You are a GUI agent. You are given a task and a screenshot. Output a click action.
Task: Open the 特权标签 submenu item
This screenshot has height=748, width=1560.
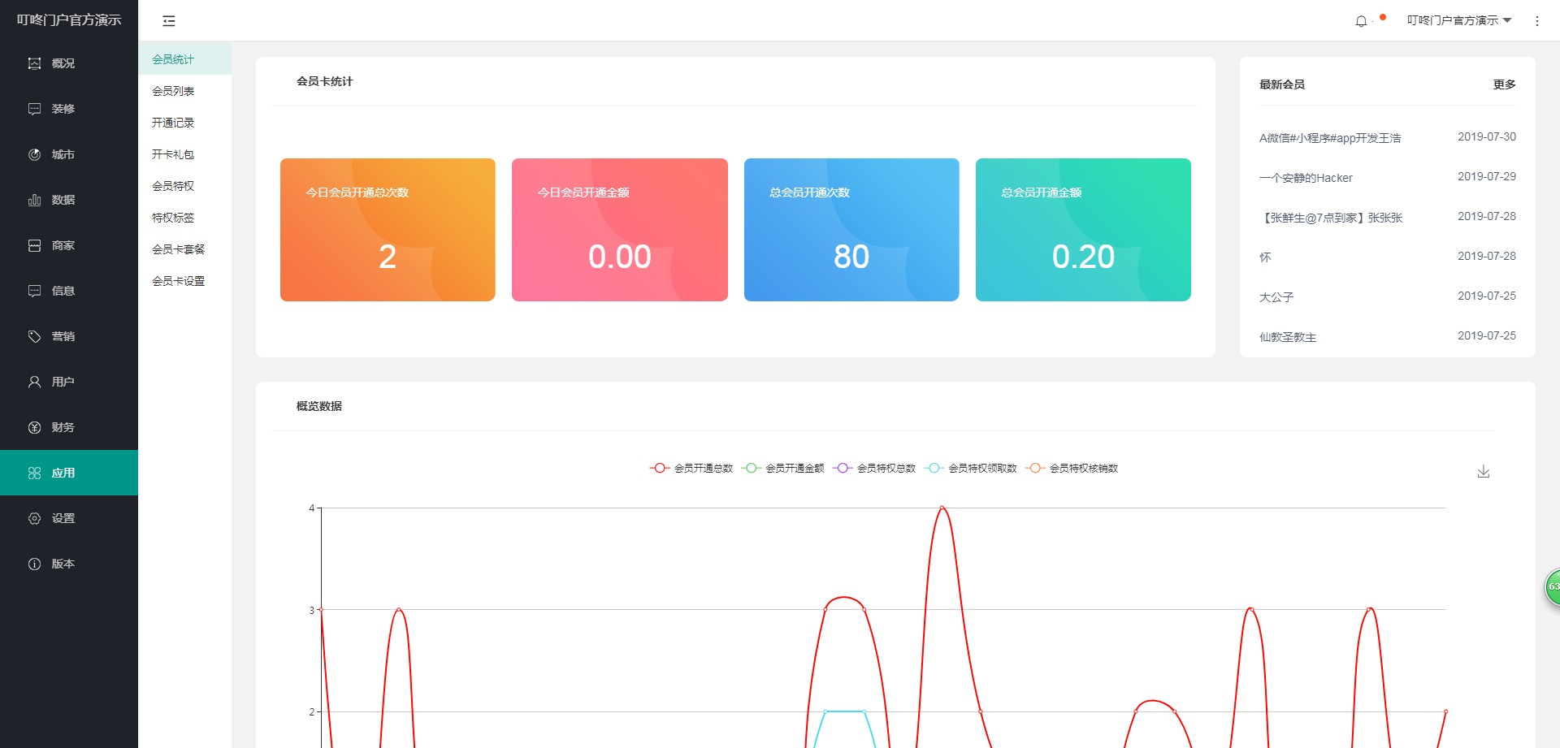pos(184,218)
